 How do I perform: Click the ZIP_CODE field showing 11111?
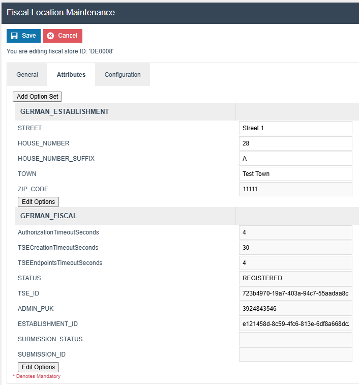pyautogui.click(x=295, y=189)
